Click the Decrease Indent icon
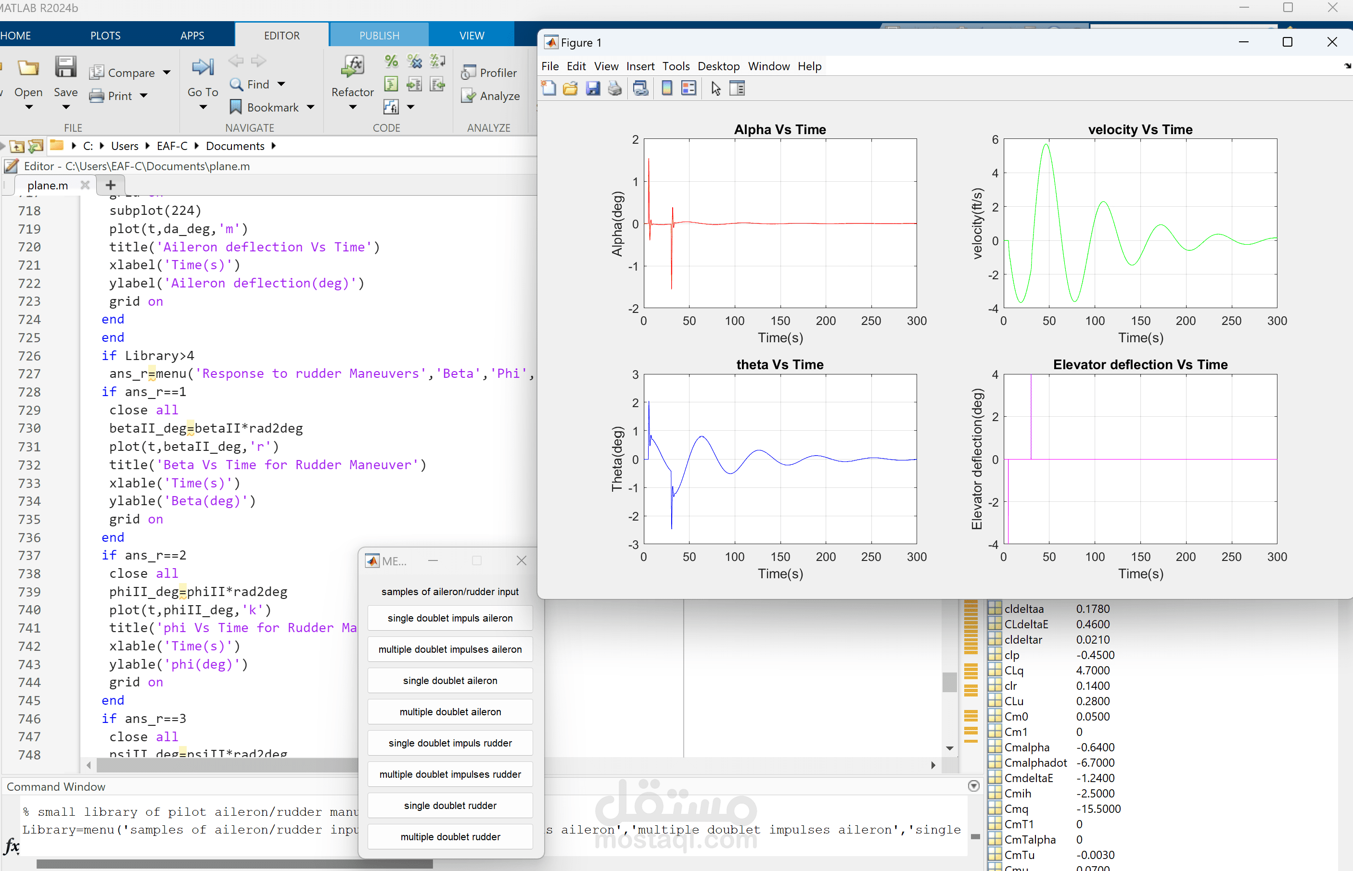Viewport: 1353px width, 871px height. tap(437, 84)
